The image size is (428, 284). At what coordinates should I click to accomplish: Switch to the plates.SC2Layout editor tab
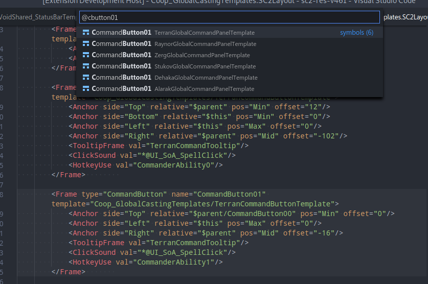click(x=406, y=17)
